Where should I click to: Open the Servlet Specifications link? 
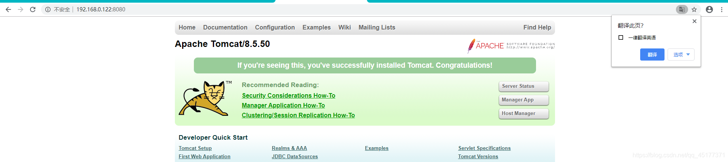(x=484, y=148)
